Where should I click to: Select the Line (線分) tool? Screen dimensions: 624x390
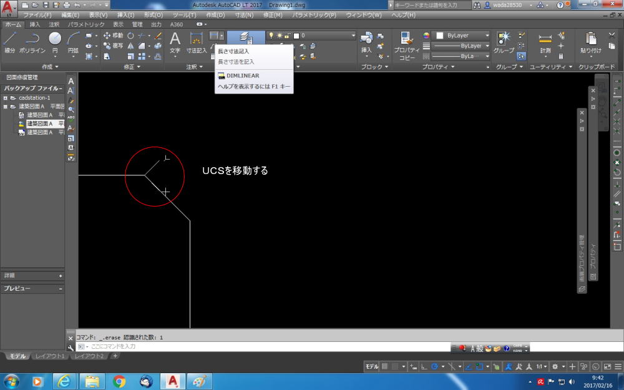[x=9, y=42]
